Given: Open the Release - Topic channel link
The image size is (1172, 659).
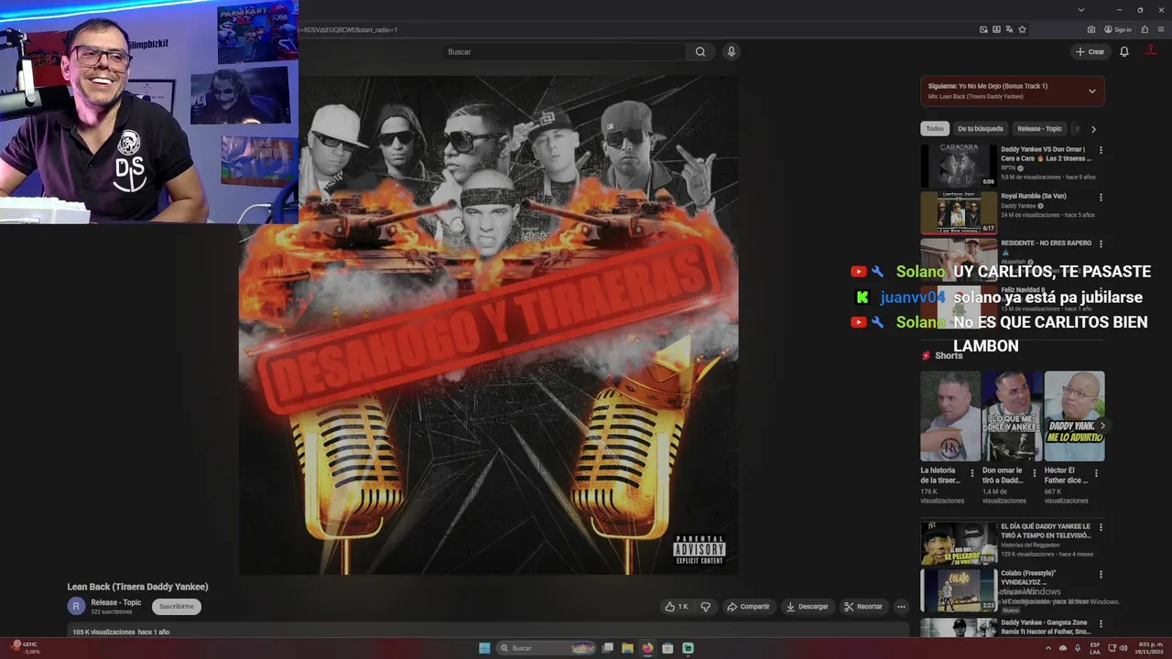Looking at the screenshot, I should tap(116, 602).
